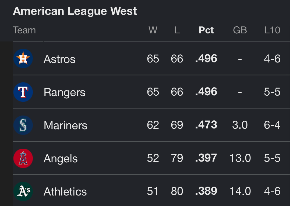Select the Mariners team name
This screenshot has height=206, width=290.
pos(65,125)
